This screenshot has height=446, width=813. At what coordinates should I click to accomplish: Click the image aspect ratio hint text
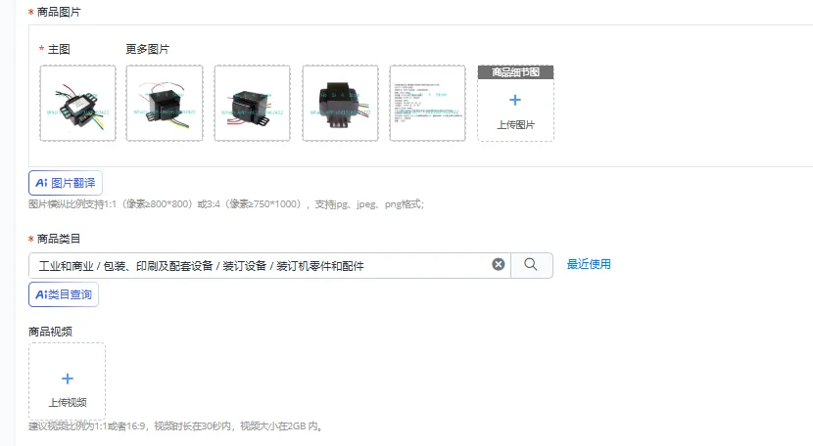(x=226, y=204)
